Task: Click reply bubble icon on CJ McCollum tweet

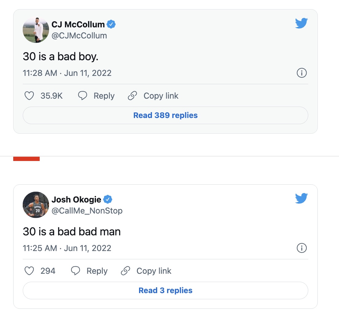Action: click(x=82, y=96)
